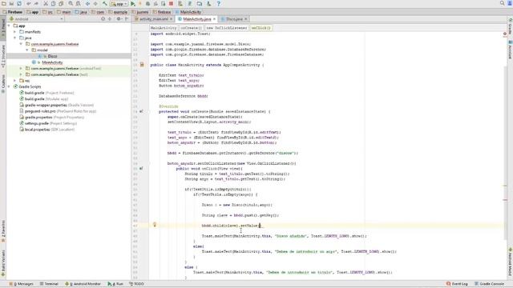The width and height of the screenshot is (513, 288).
Task: Click the Copy toolbar icon
Action: tap(53, 3)
